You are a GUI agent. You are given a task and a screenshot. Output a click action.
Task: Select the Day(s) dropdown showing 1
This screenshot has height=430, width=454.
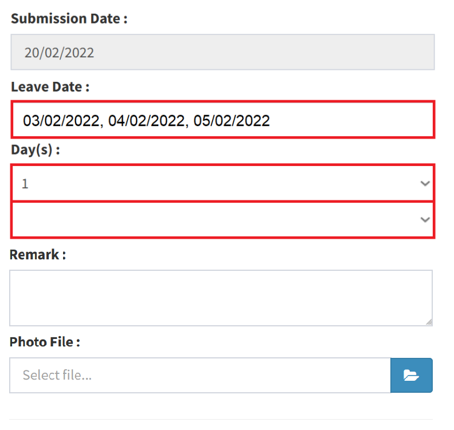(x=222, y=183)
